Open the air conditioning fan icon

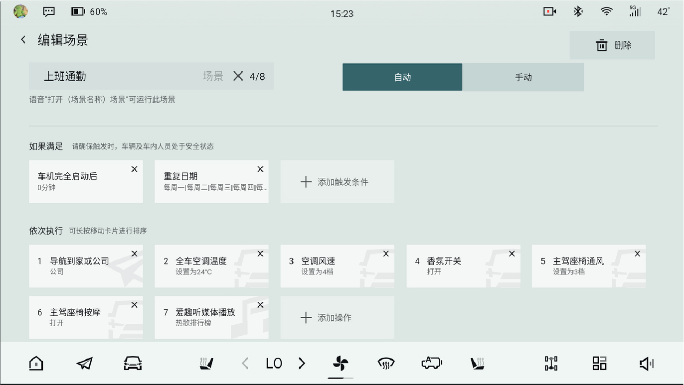[x=341, y=364]
